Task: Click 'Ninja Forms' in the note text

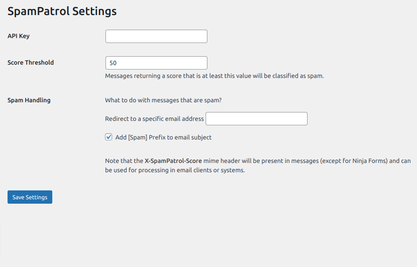Action: click(370, 161)
